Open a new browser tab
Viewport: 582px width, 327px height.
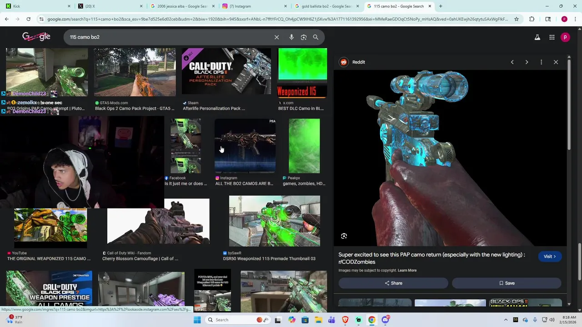(440, 6)
